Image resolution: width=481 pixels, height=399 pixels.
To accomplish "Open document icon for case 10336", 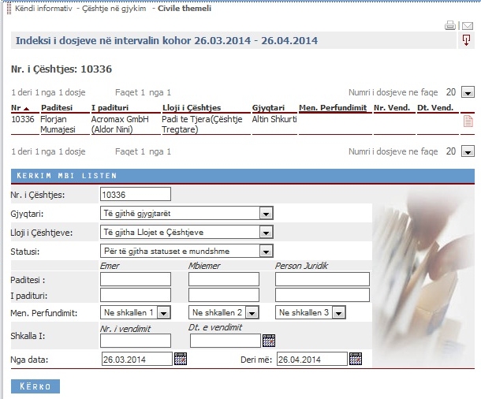I will [468, 121].
